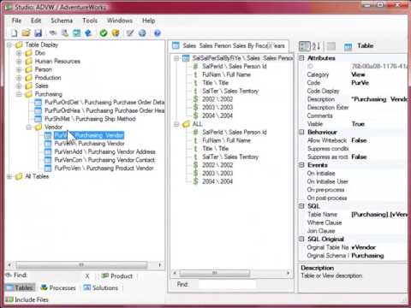The width and height of the screenshot is (411, 308).
Task: Click the Product button beside Find
Action: pos(117,276)
